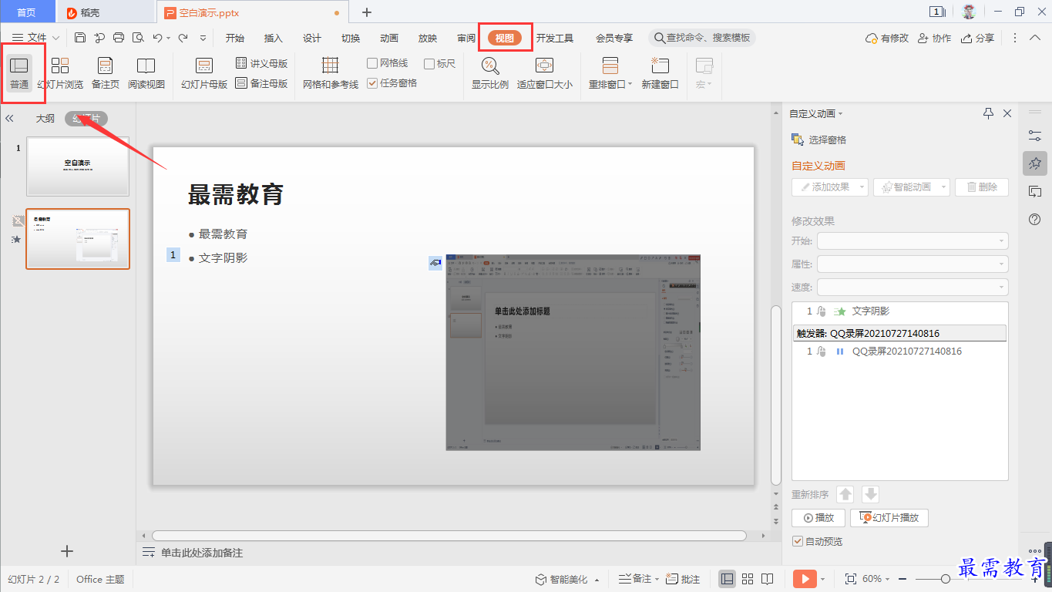Image resolution: width=1052 pixels, height=592 pixels.
Task: Click the zoom slider handle
Action: pos(946,579)
